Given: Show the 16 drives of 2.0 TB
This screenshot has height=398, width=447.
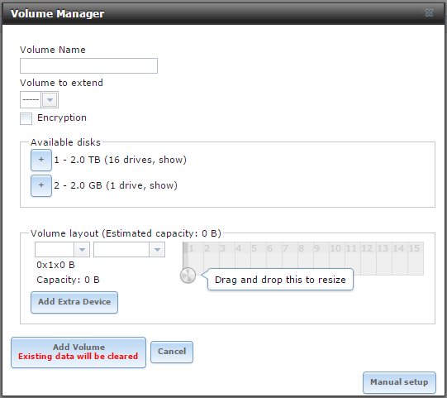Looking at the screenshot, I should [x=172, y=160].
